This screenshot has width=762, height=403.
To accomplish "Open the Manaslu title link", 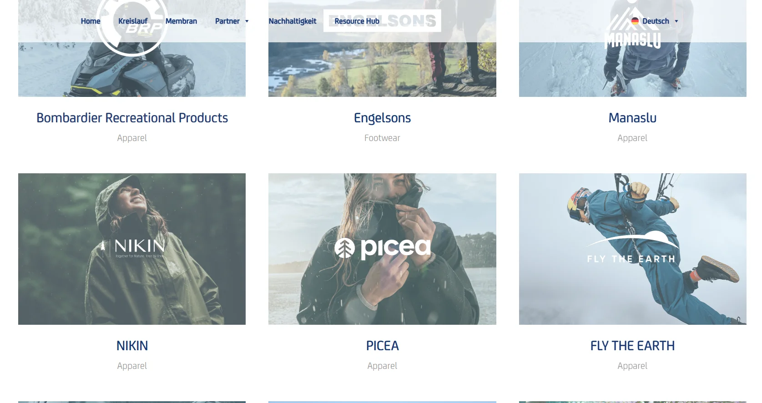I will tap(632, 118).
